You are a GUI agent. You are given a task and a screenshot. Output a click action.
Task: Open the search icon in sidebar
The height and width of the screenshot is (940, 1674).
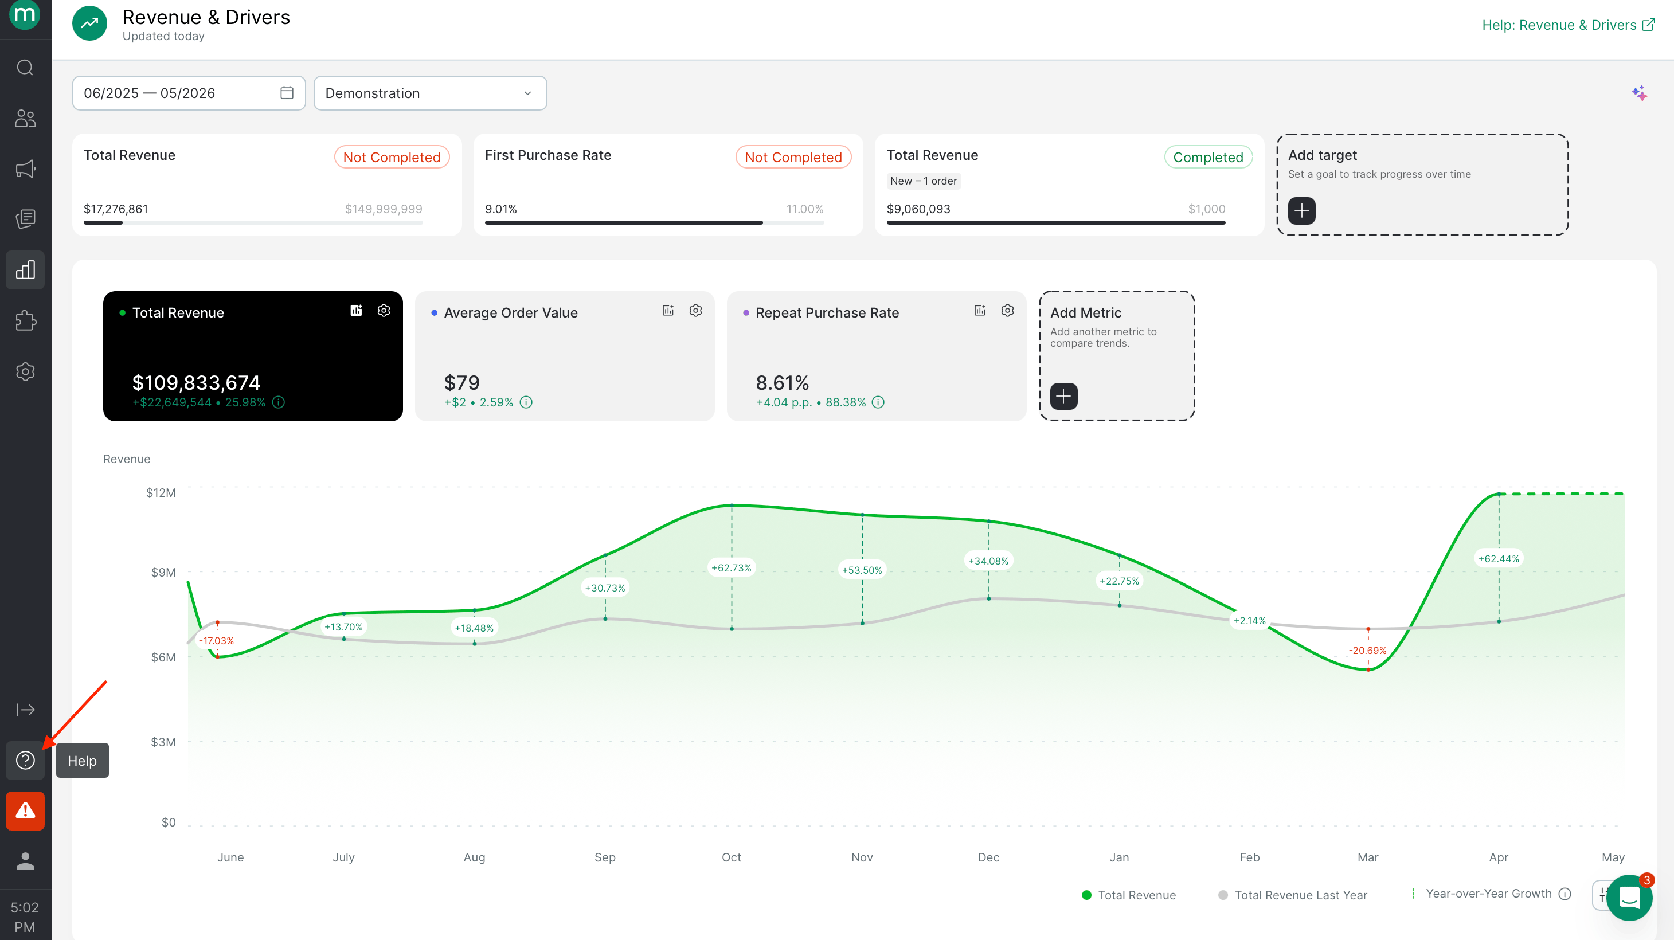(x=25, y=68)
